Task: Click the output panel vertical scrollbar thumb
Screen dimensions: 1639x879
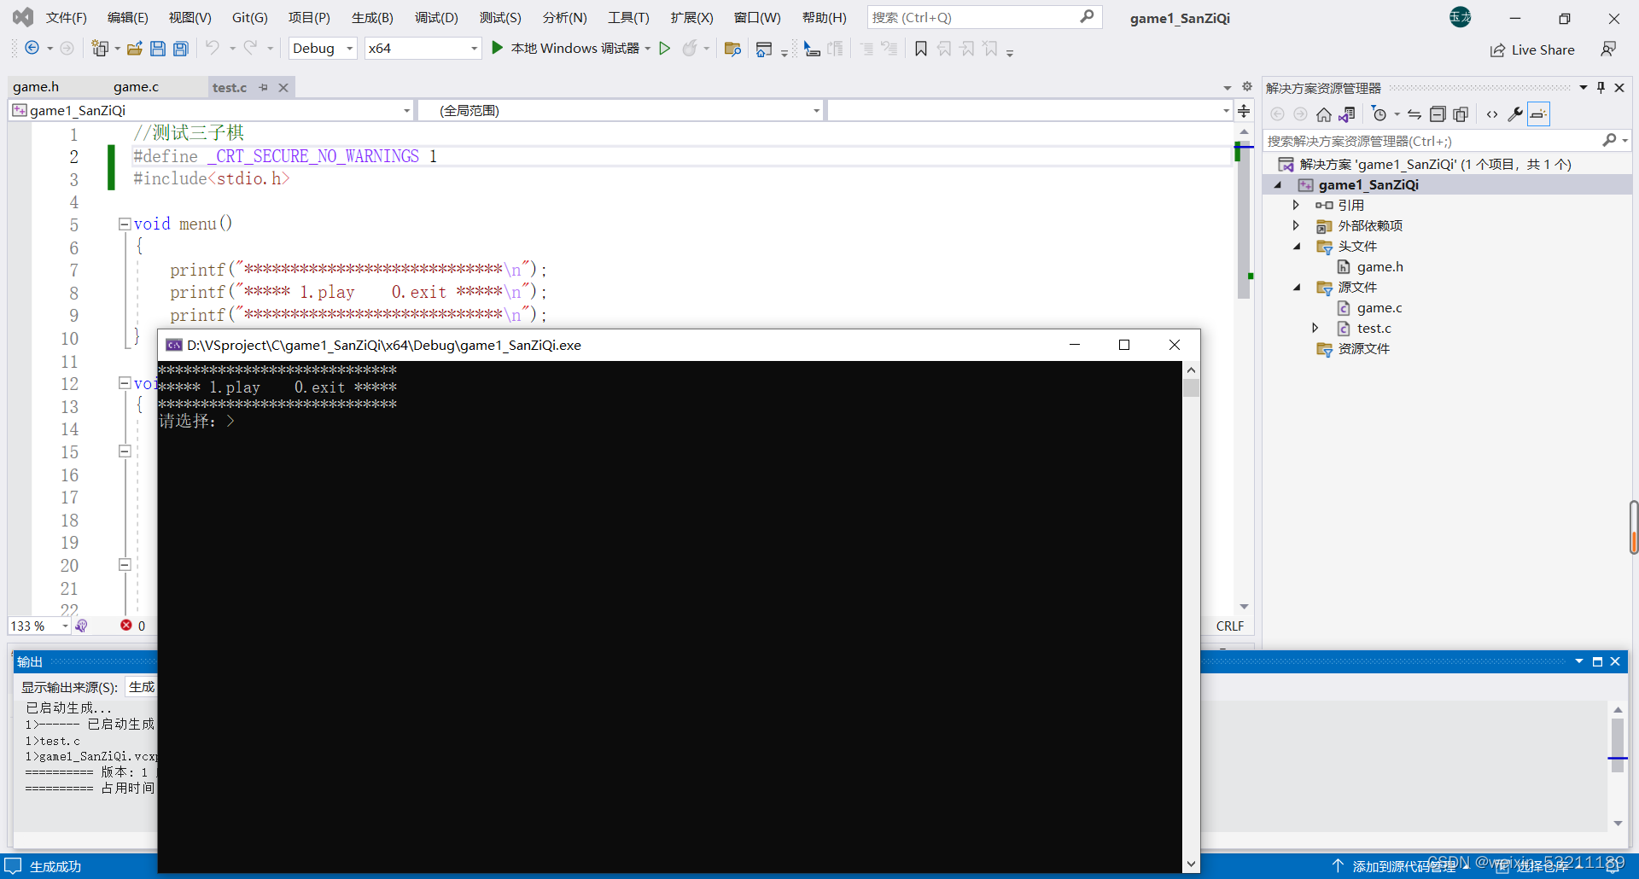Action: 1618,744
